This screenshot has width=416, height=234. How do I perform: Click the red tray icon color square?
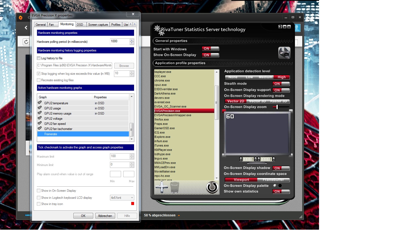click(x=133, y=204)
